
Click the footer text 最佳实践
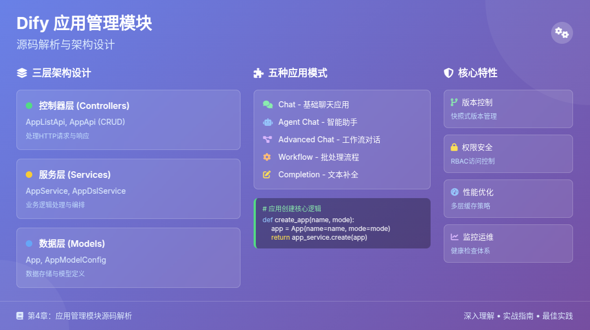[557, 316]
